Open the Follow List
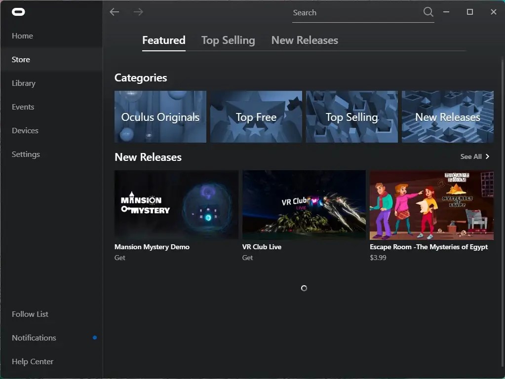 pos(30,314)
